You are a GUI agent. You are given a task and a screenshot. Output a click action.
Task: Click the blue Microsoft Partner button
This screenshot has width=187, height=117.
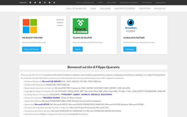click(x=31, y=49)
